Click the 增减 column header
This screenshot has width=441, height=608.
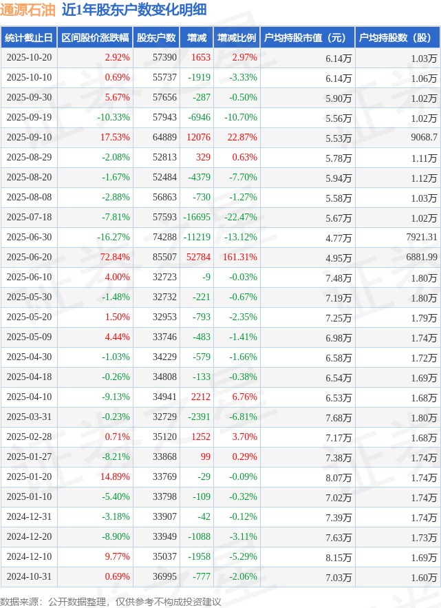click(197, 38)
